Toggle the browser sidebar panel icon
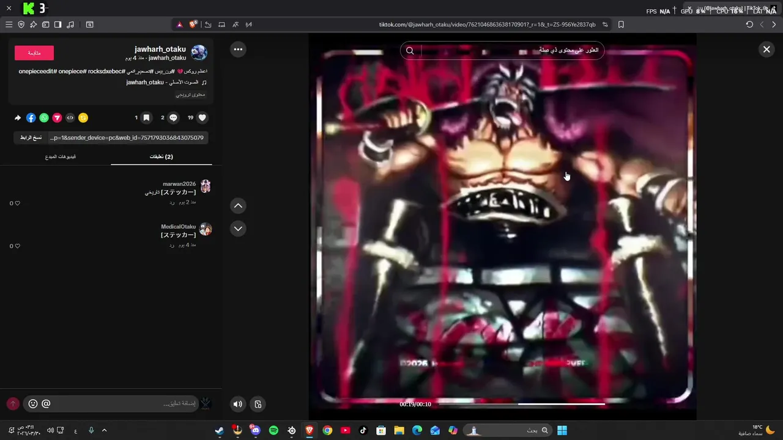 pos(58,24)
